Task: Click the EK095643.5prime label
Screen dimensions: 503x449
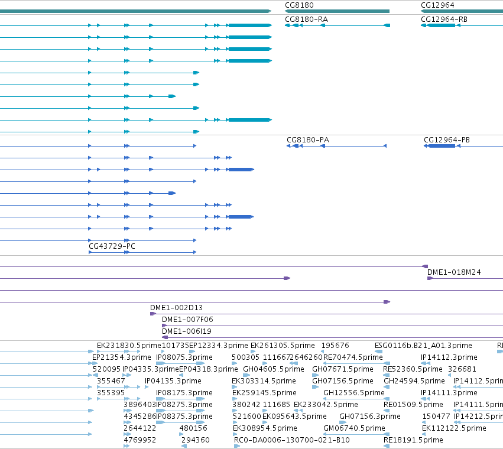Action: (x=294, y=417)
